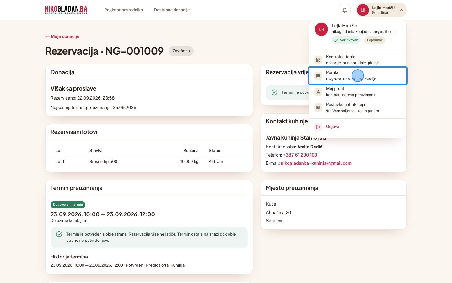Image resolution: width=452 pixels, height=283 pixels.
Task: Open Moj profil menu entry
Action: click(x=358, y=92)
